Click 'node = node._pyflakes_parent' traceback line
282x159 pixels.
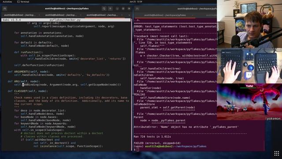163,120
